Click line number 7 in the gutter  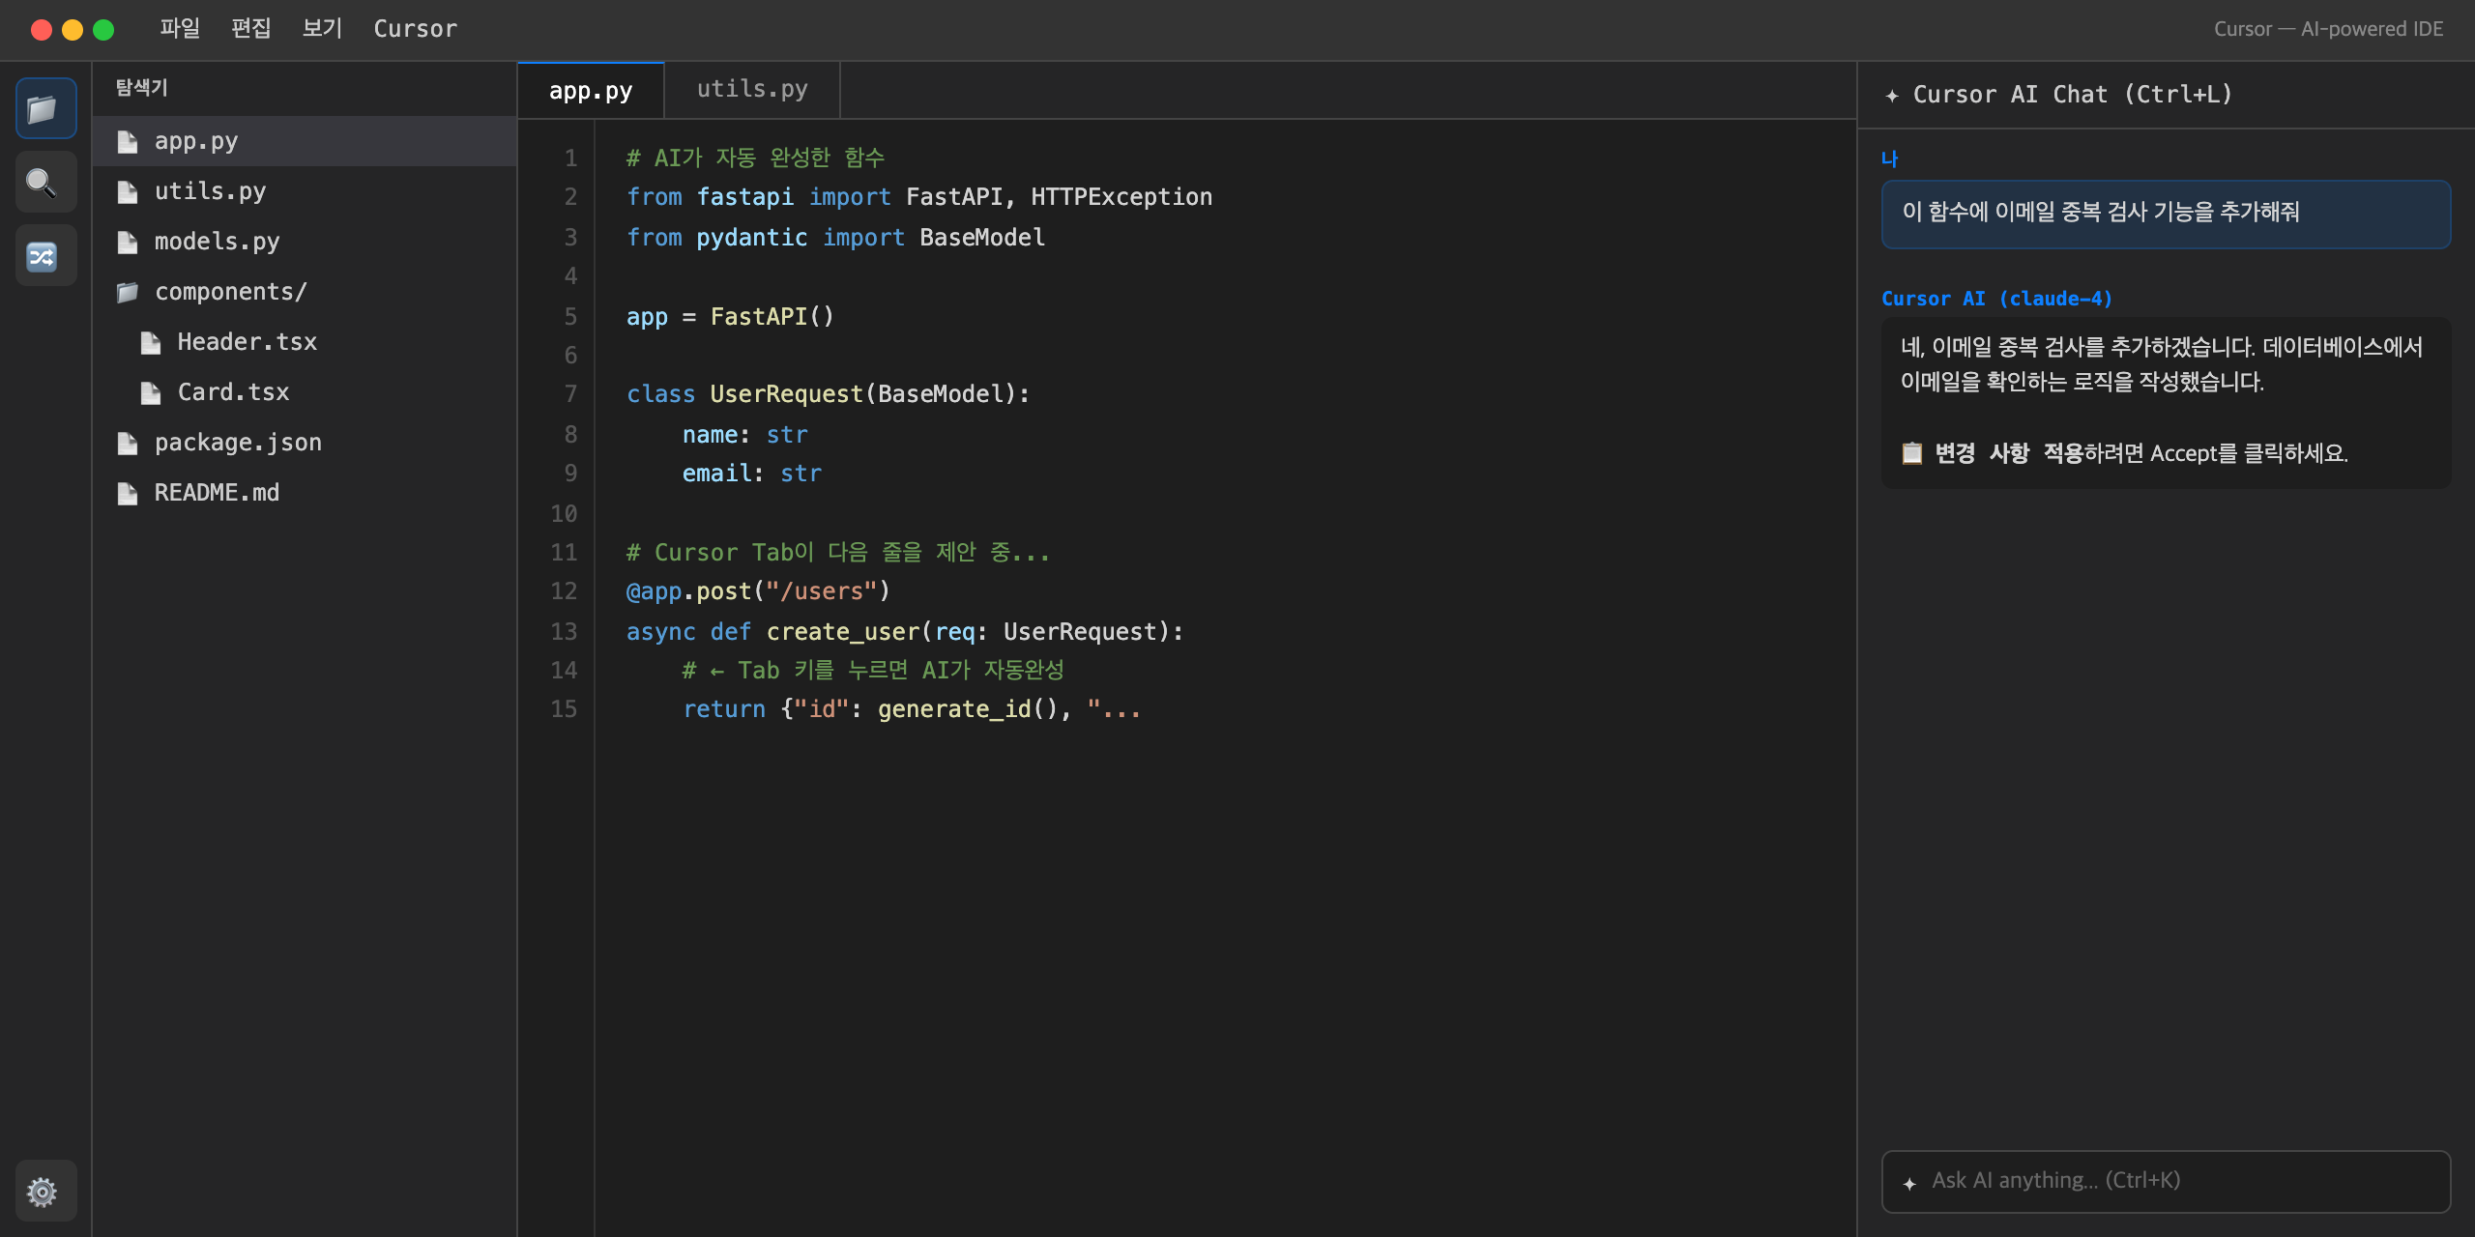[570, 394]
